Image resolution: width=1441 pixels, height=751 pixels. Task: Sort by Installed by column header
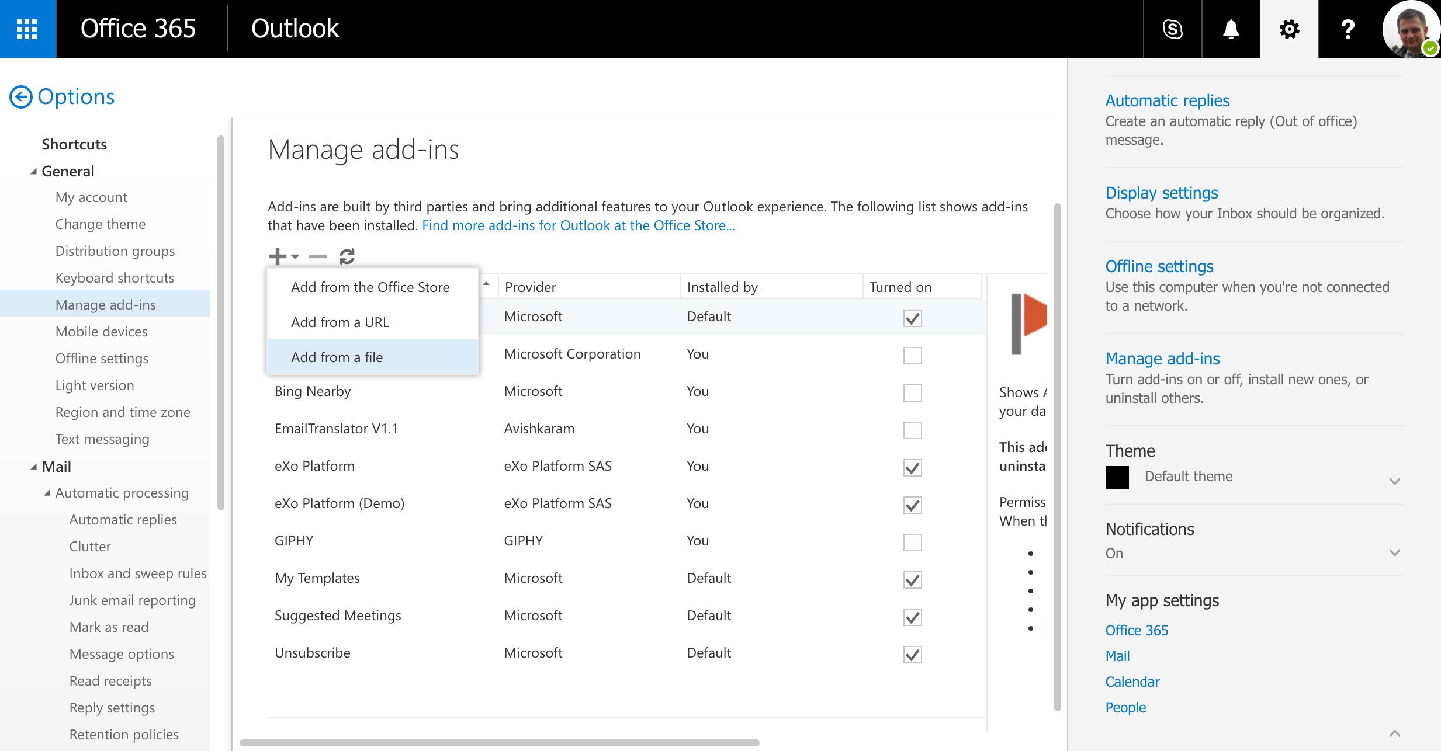coord(771,287)
